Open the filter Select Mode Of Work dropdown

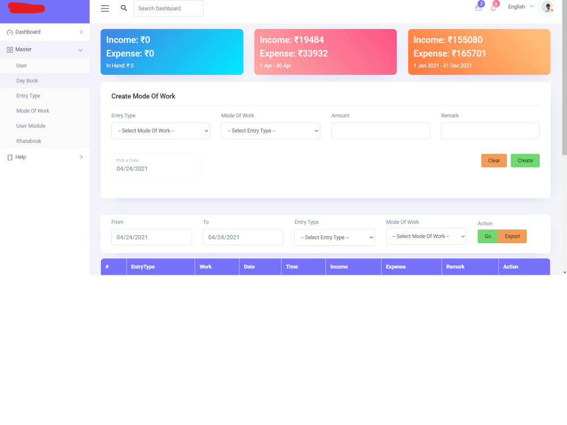tap(426, 236)
